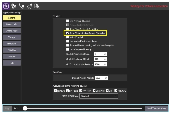This screenshot has height=114, width=171.
Task: Disable Pixhawk autoconnect checkbox
Action: pyautogui.click(x=55, y=91)
